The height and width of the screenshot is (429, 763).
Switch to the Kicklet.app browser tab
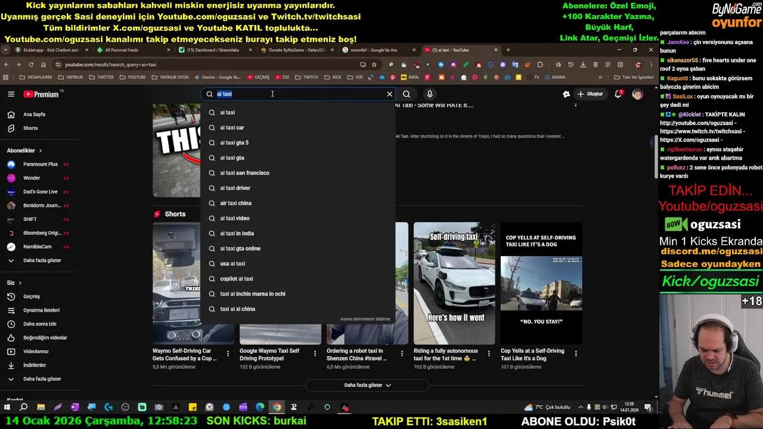(51, 50)
